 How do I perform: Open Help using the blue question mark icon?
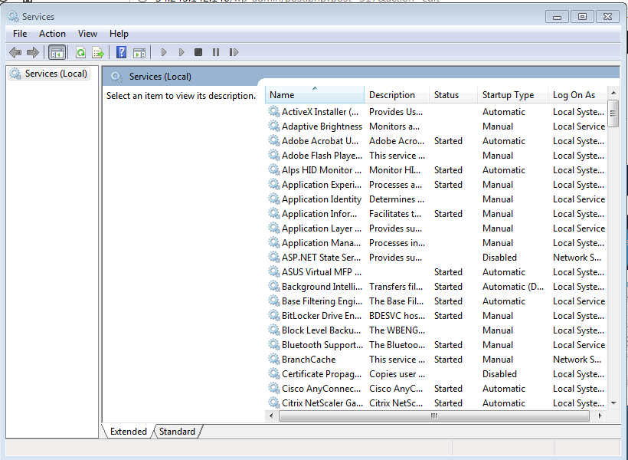tap(121, 52)
